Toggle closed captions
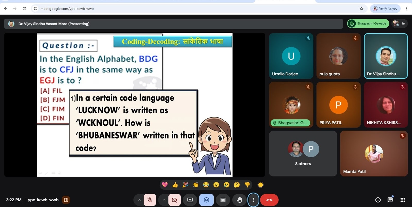Screen dimensions: 412x207 [223, 200]
